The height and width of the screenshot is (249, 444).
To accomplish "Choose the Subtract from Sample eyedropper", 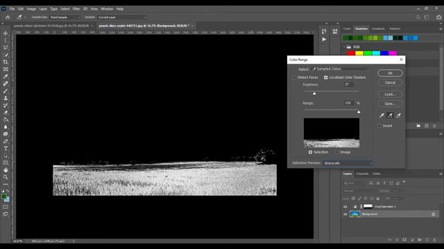I will [398, 116].
